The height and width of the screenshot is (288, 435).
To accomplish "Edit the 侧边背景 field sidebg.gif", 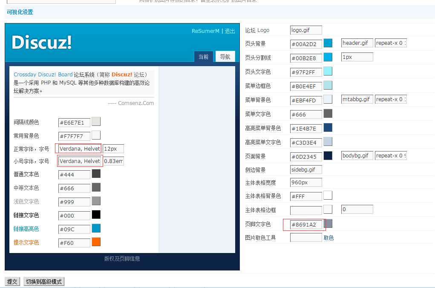I will pyautogui.click(x=306, y=169).
